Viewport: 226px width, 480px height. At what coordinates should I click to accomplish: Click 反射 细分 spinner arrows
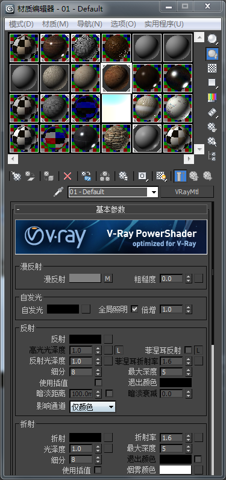point(98,372)
